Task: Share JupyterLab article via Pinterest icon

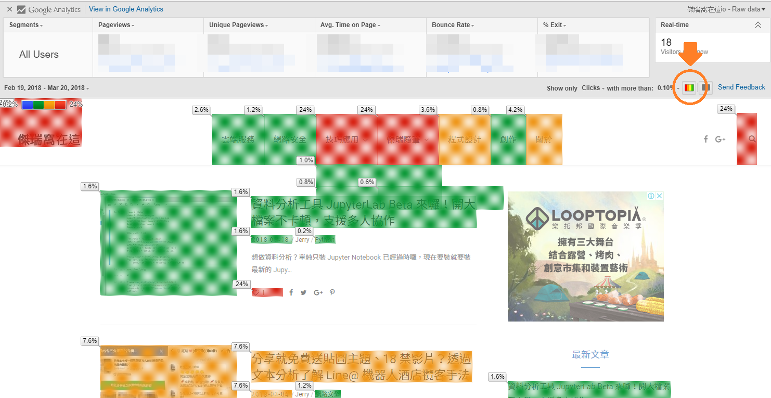Action: click(332, 292)
